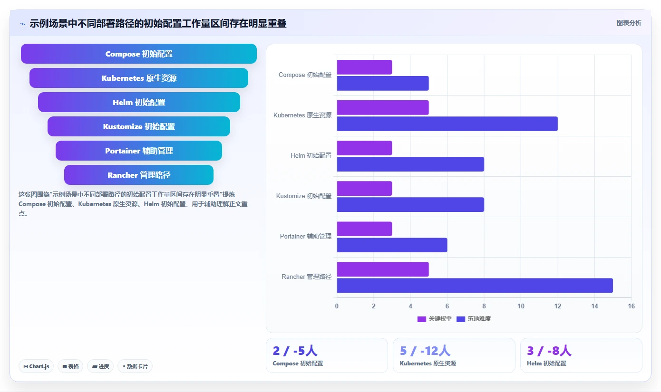This screenshot has width=661, height=392.
Task: Select the Compose 初始配置 funnel bar
Action: (x=139, y=54)
